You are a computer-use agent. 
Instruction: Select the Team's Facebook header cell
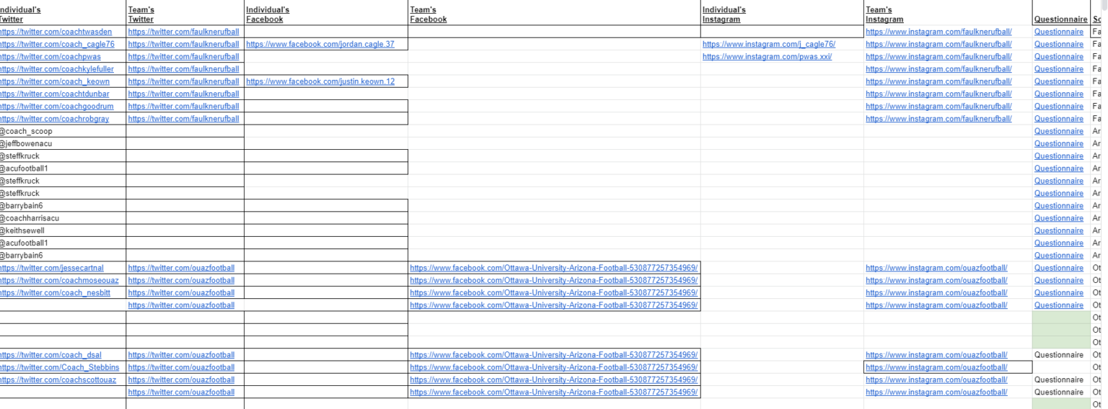(x=554, y=14)
